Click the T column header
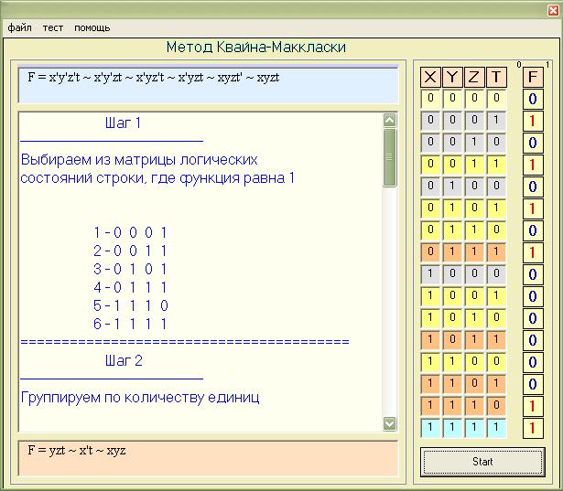The height and width of the screenshot is (491, 563). (x=495, y=77)
